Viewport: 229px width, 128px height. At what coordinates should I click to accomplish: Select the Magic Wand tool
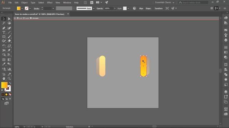tap(4, 23)
